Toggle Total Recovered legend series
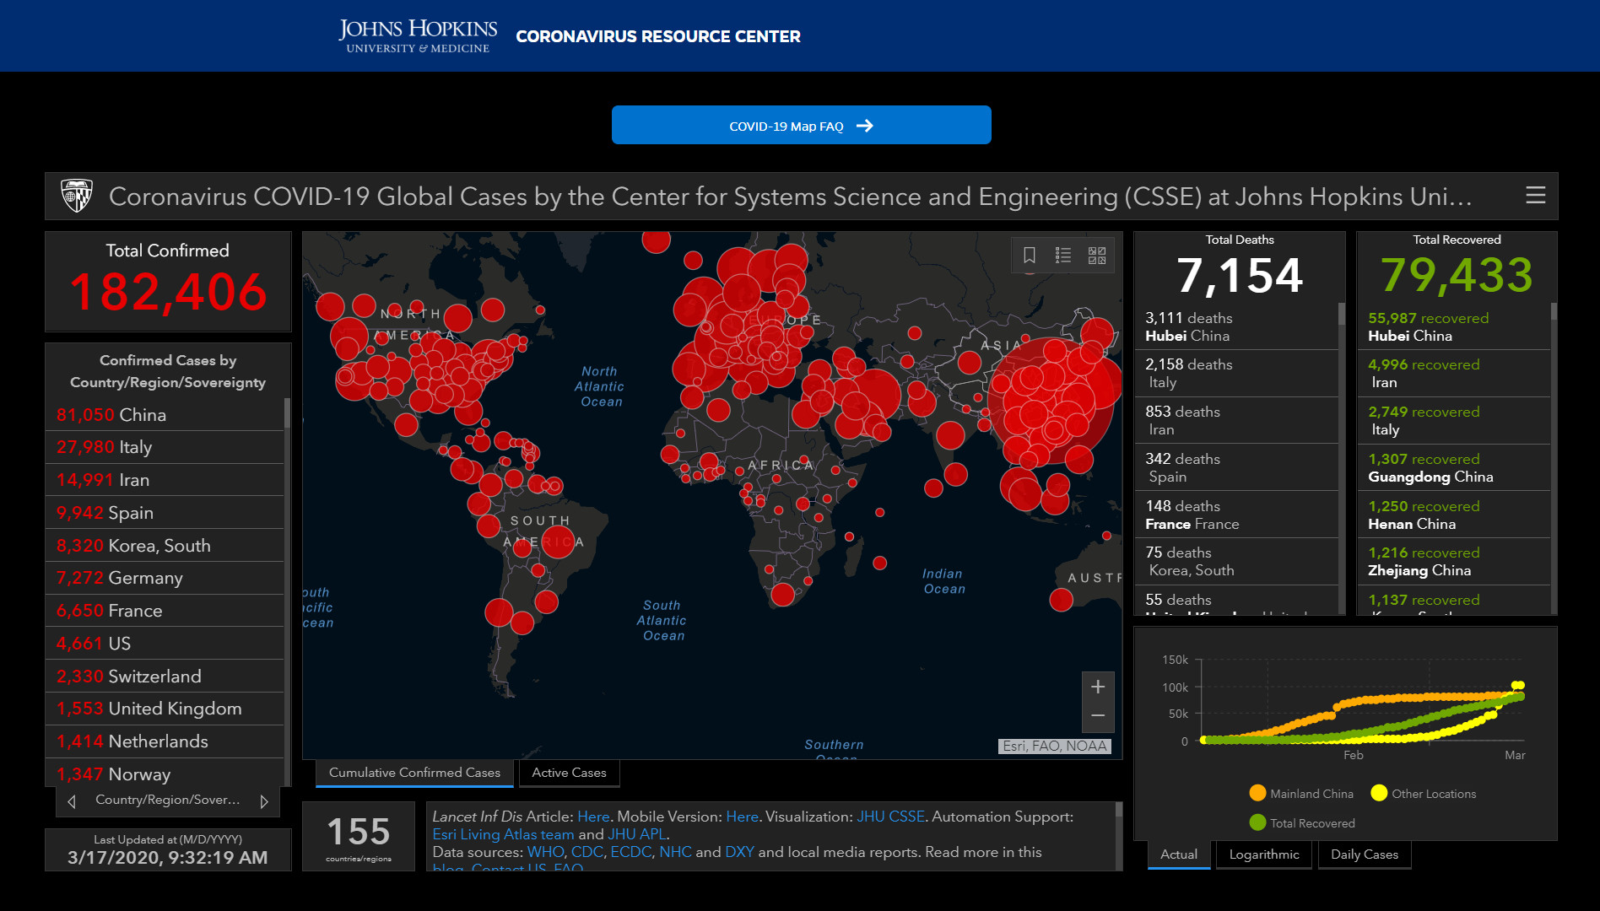The width and height of the screenshot is (1600, 911). [1302, 822]
